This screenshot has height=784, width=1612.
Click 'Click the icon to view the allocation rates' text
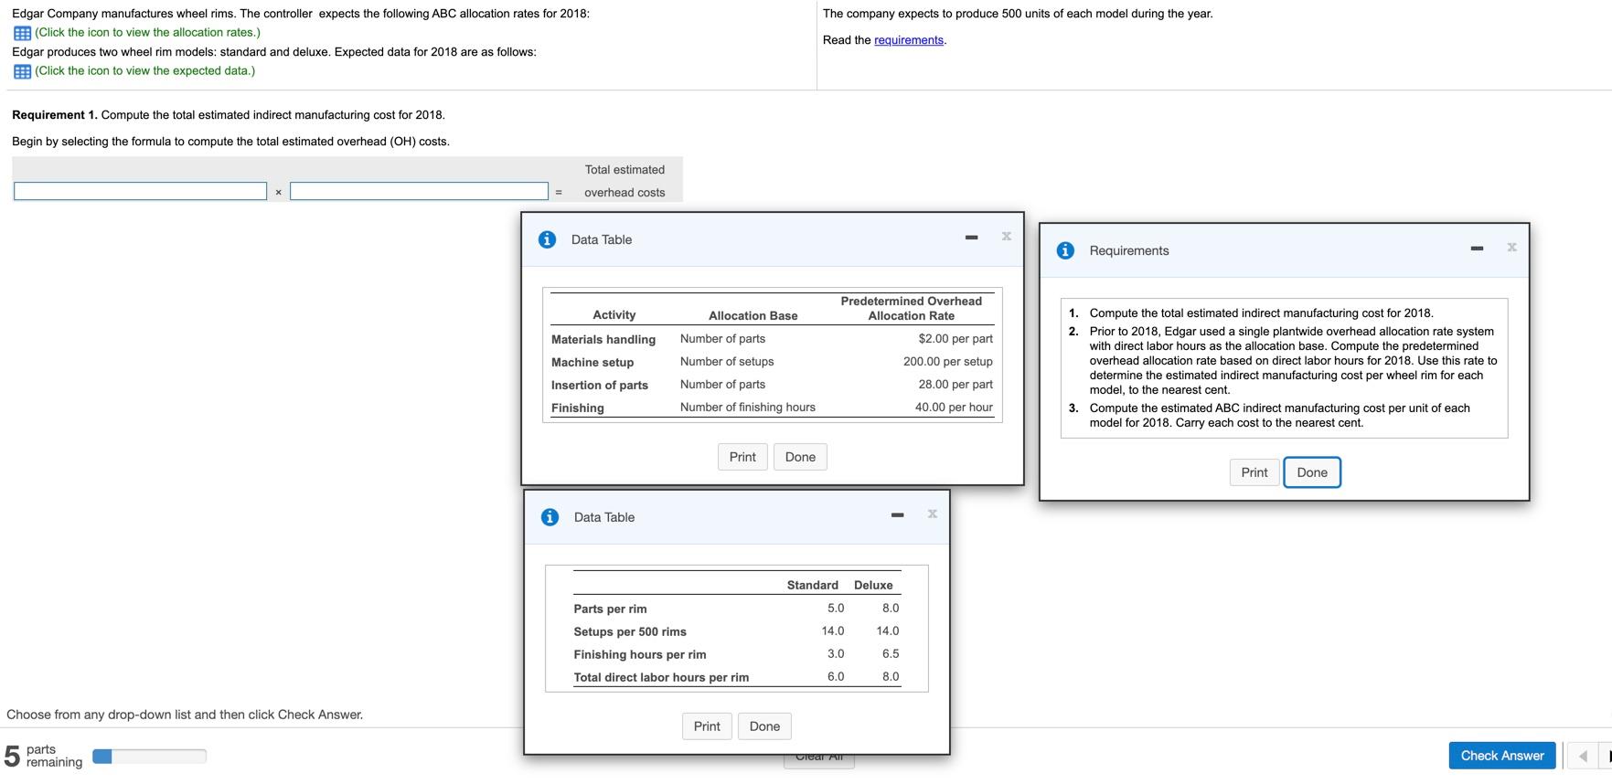[147, 32]
